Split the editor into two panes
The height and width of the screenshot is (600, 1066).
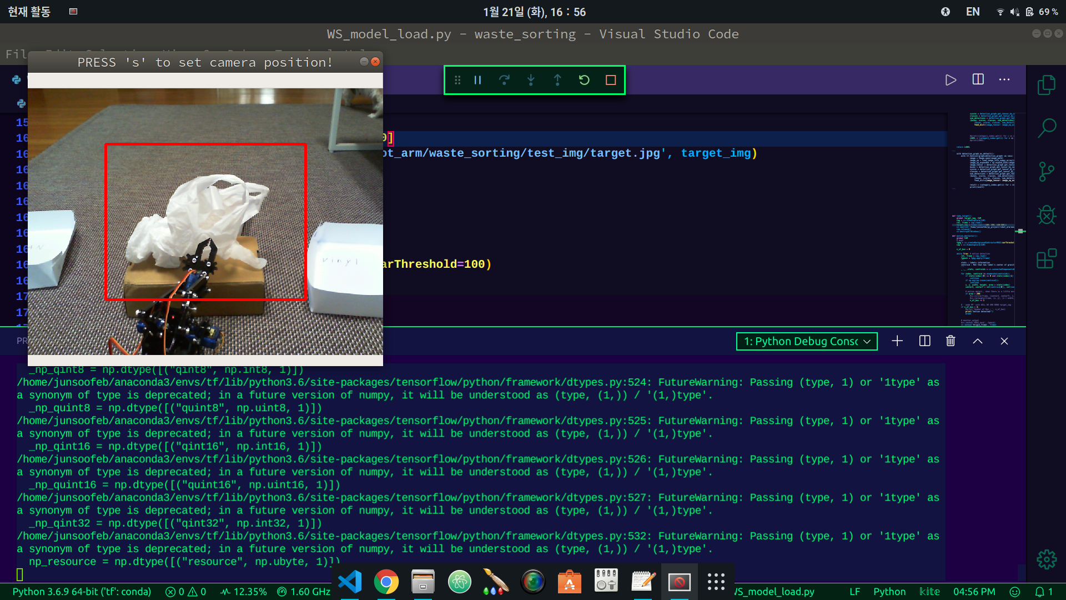coord(977,79)
